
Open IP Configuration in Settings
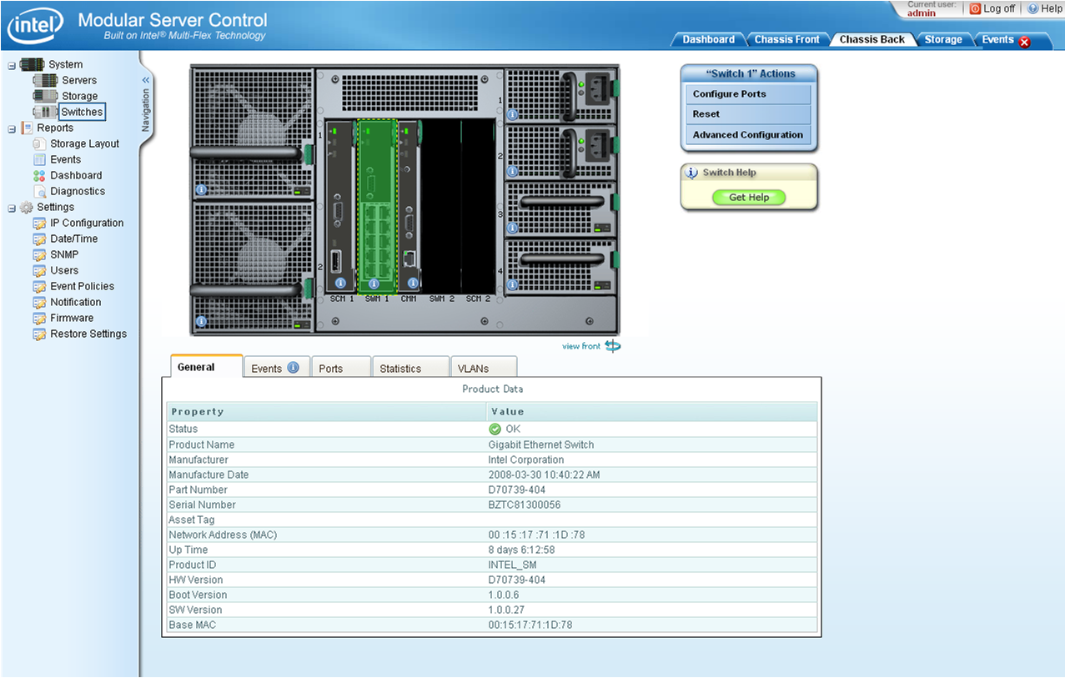point(87,223)
